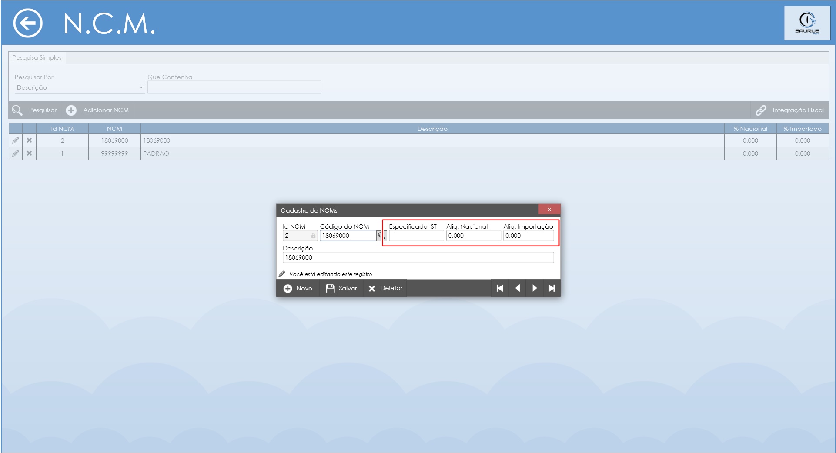The height and width of the screenshot is (453, 836).
Task: Open Integração Fiscal link
Action: 789,110
